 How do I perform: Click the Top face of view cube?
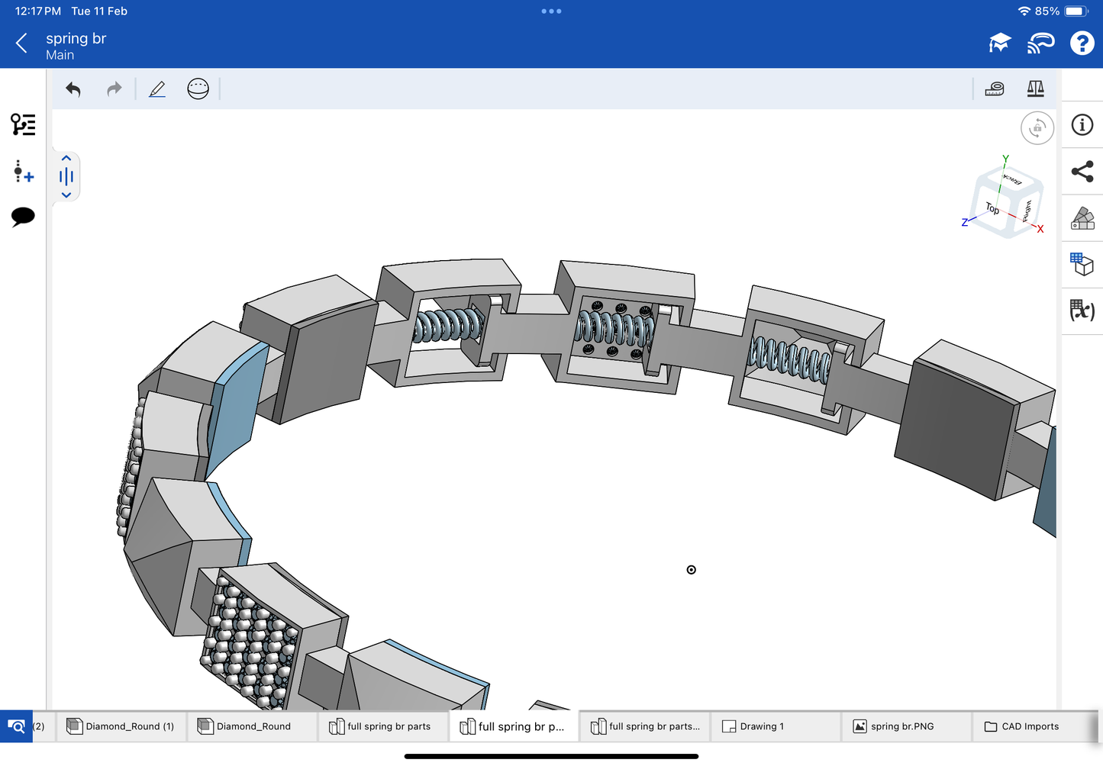tap(992, 208)
